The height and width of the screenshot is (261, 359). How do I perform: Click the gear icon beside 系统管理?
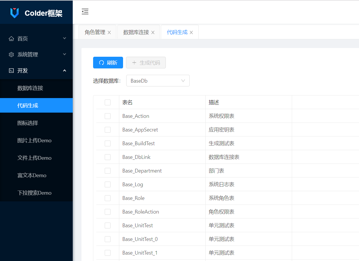point(11,55)
